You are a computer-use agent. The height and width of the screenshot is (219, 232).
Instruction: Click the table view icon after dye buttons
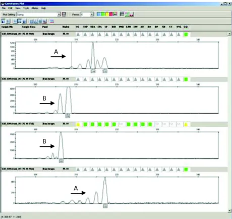(x=122, y=14)
